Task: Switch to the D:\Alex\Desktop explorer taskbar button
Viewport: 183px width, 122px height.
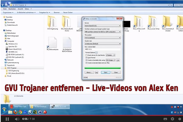Action: 39,106
